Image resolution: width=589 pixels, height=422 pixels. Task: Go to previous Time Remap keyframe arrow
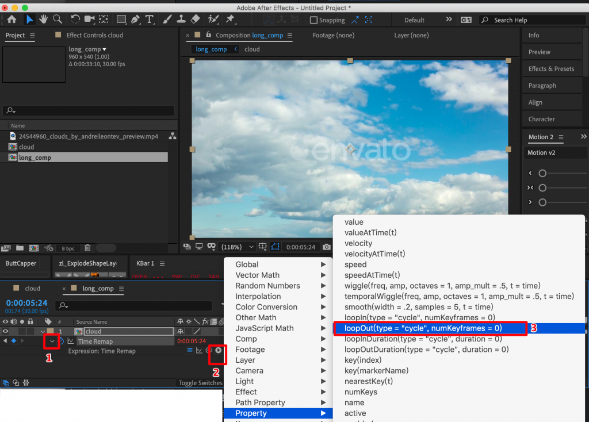pos(5,341)
